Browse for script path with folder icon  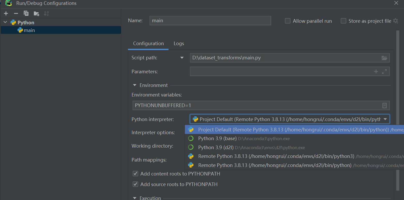click(384, 58)
